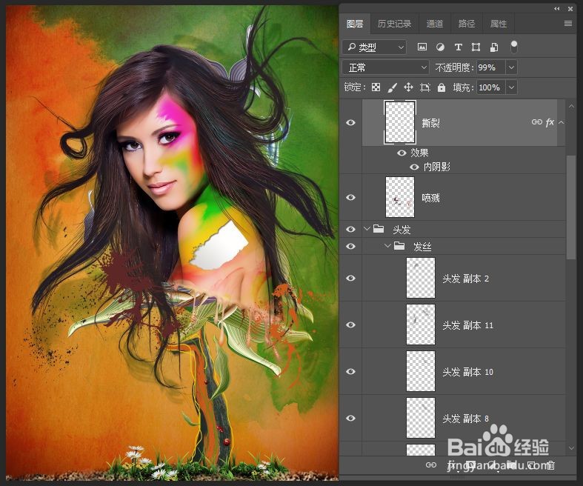583x486 pixels.
Task: Select 头发 副本 8 layer thumbnail
Action: coord(421,418)
